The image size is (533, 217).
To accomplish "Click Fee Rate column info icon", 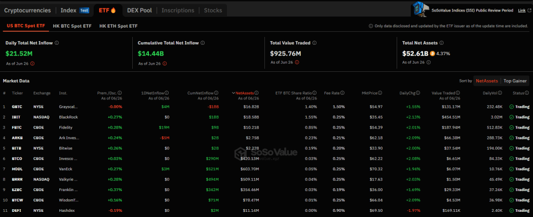I will tap(342, 93).
